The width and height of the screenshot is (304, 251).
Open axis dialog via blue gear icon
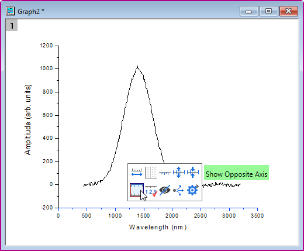[193, 190]
